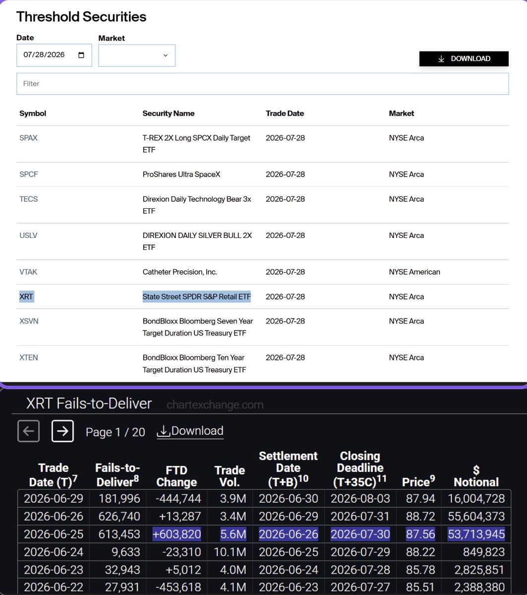The height and width of the screenshot is (595, 527).
Task: Click highlighted closing deadline 2026-07-30
Action: pyautogui.click(x=360, y=535)
